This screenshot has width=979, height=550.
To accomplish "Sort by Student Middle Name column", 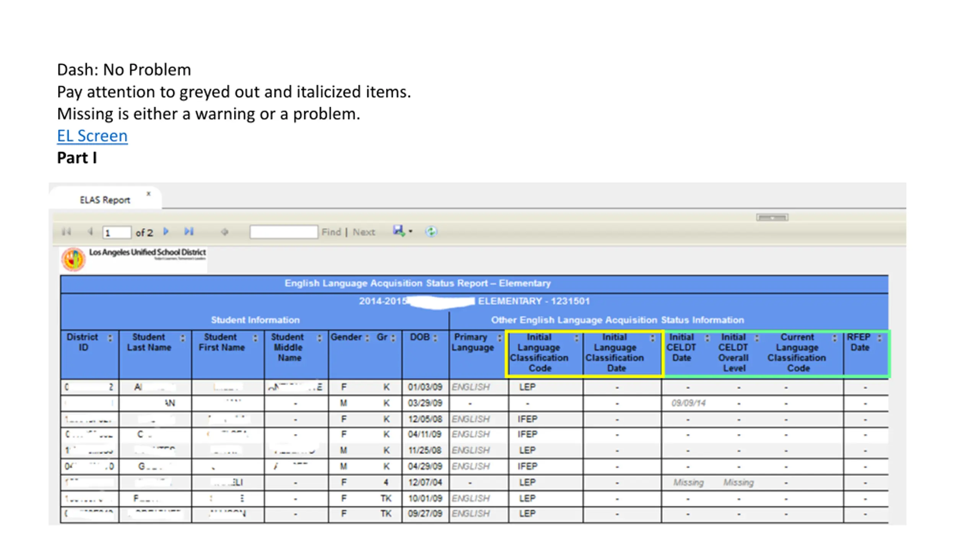I will point(319,338).
